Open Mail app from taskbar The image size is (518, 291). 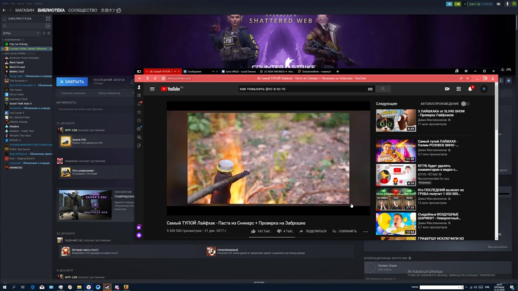[42, 287]
